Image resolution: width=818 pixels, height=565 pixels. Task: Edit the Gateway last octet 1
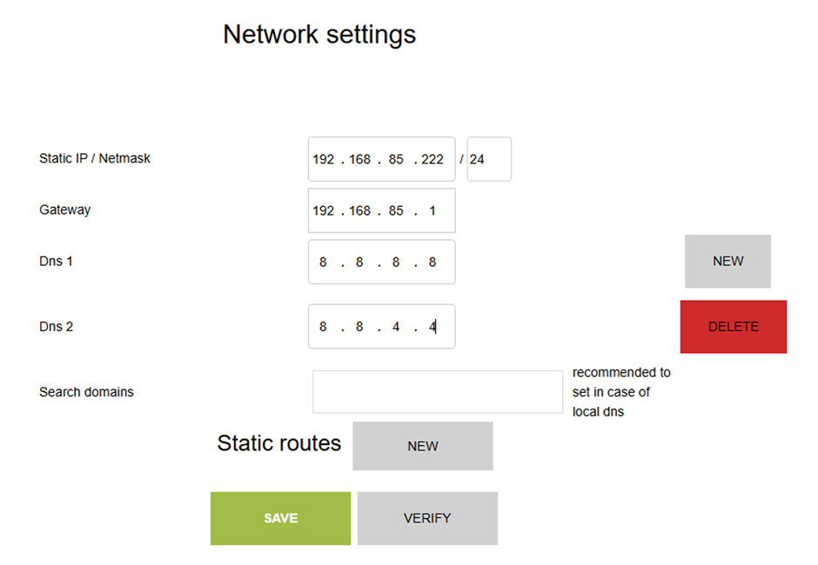[x=432, y=210]
